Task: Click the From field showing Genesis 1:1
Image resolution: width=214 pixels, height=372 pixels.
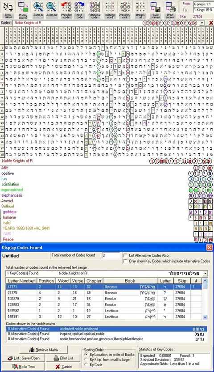Action: (203, 4)
